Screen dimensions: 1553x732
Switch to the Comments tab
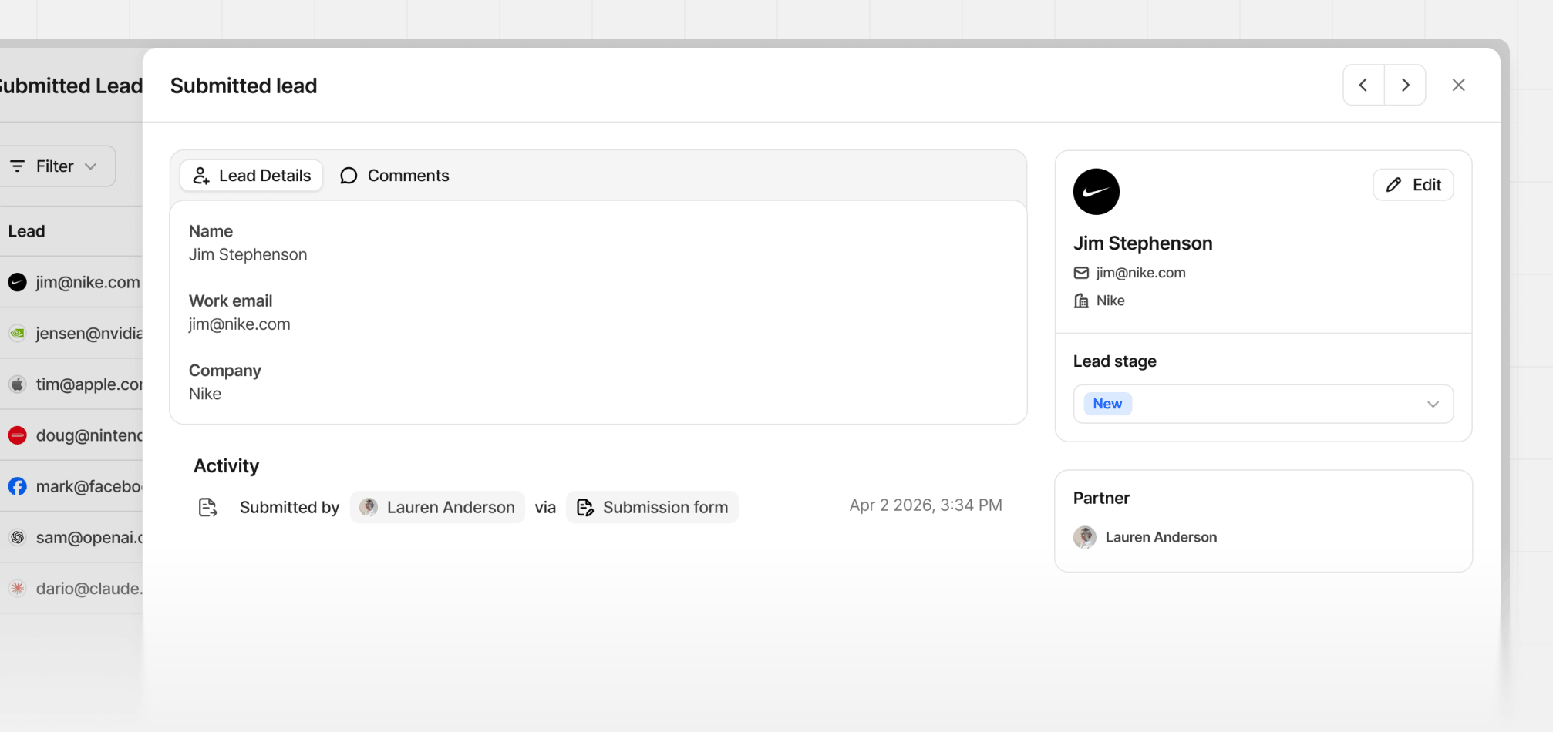point(395,176)
